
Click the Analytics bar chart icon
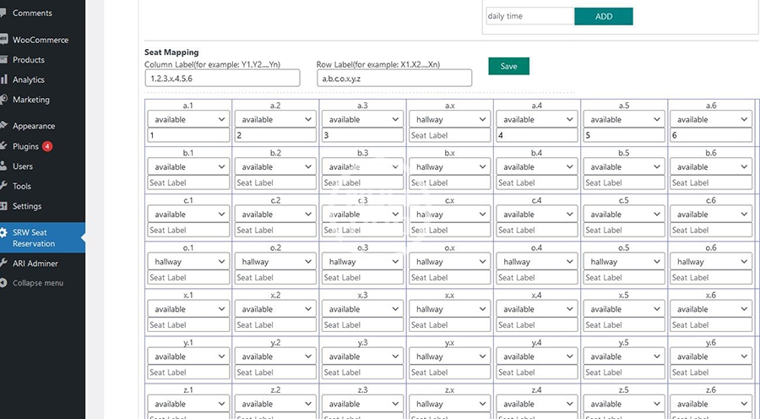pos(4,80)
